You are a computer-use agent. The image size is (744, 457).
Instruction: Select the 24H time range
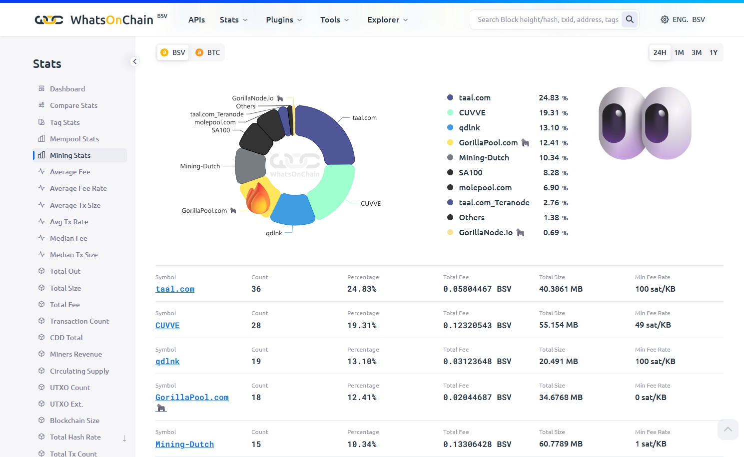coord(660,52)
